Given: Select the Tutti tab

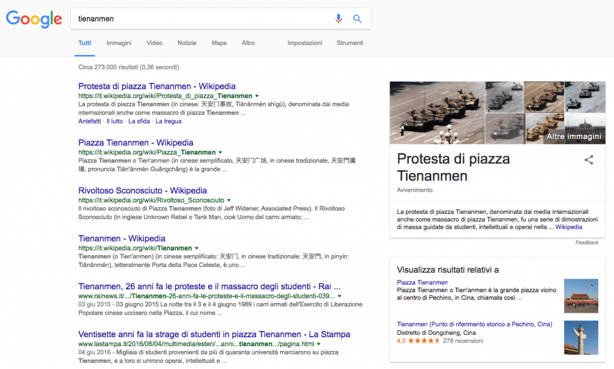Looking at the screenshot, I should pos(85,43).
